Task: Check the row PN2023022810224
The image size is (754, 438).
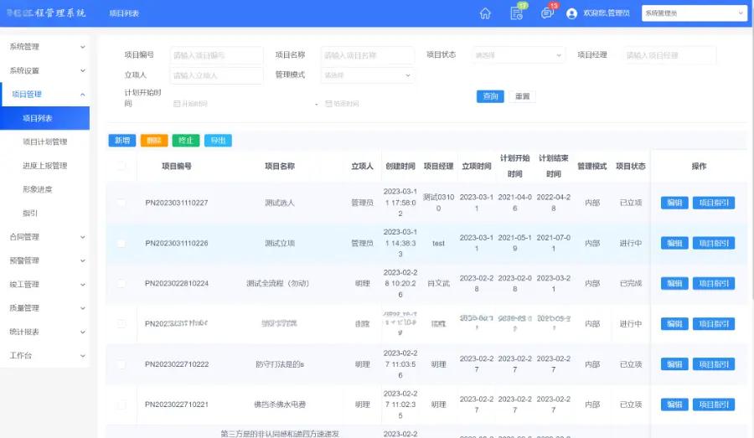Action: coord(121,284)
